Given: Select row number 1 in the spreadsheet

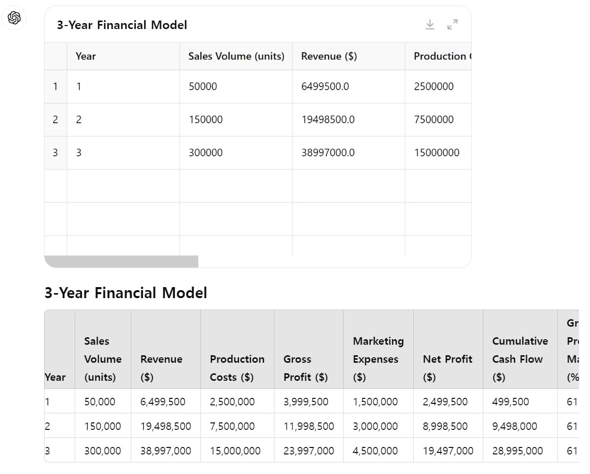Looking at the screenshot, I should [55, 86].
